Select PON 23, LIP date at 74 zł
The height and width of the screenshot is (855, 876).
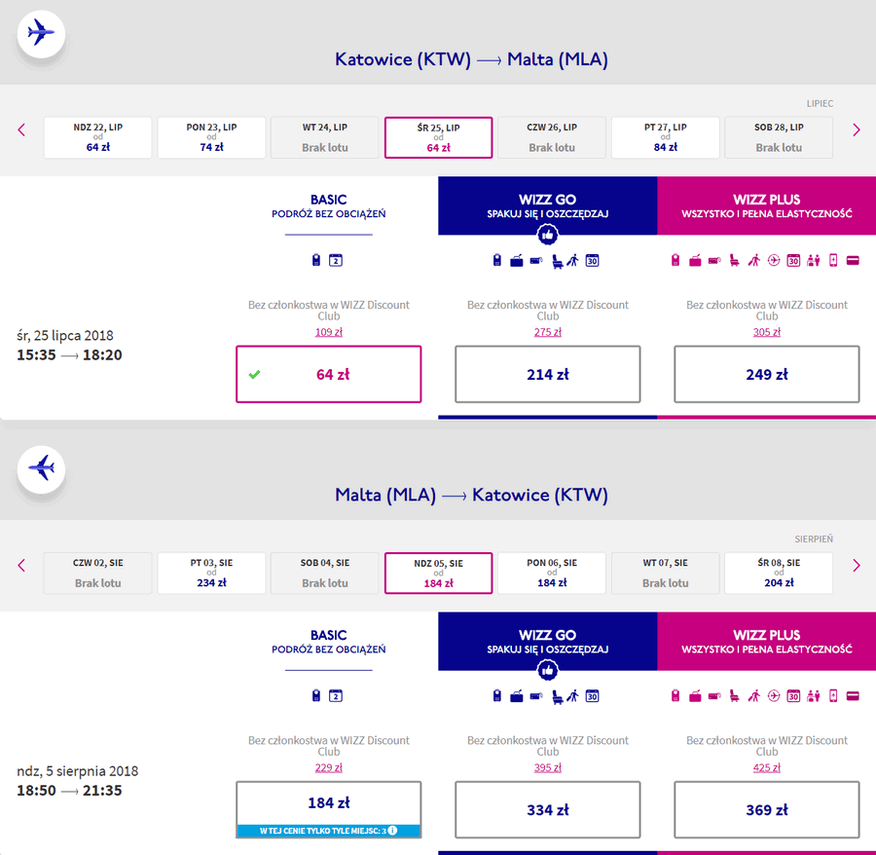point(211,137)
